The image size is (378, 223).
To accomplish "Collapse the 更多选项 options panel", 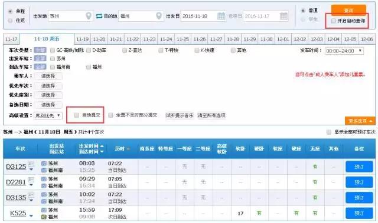I will click(360, 121).
